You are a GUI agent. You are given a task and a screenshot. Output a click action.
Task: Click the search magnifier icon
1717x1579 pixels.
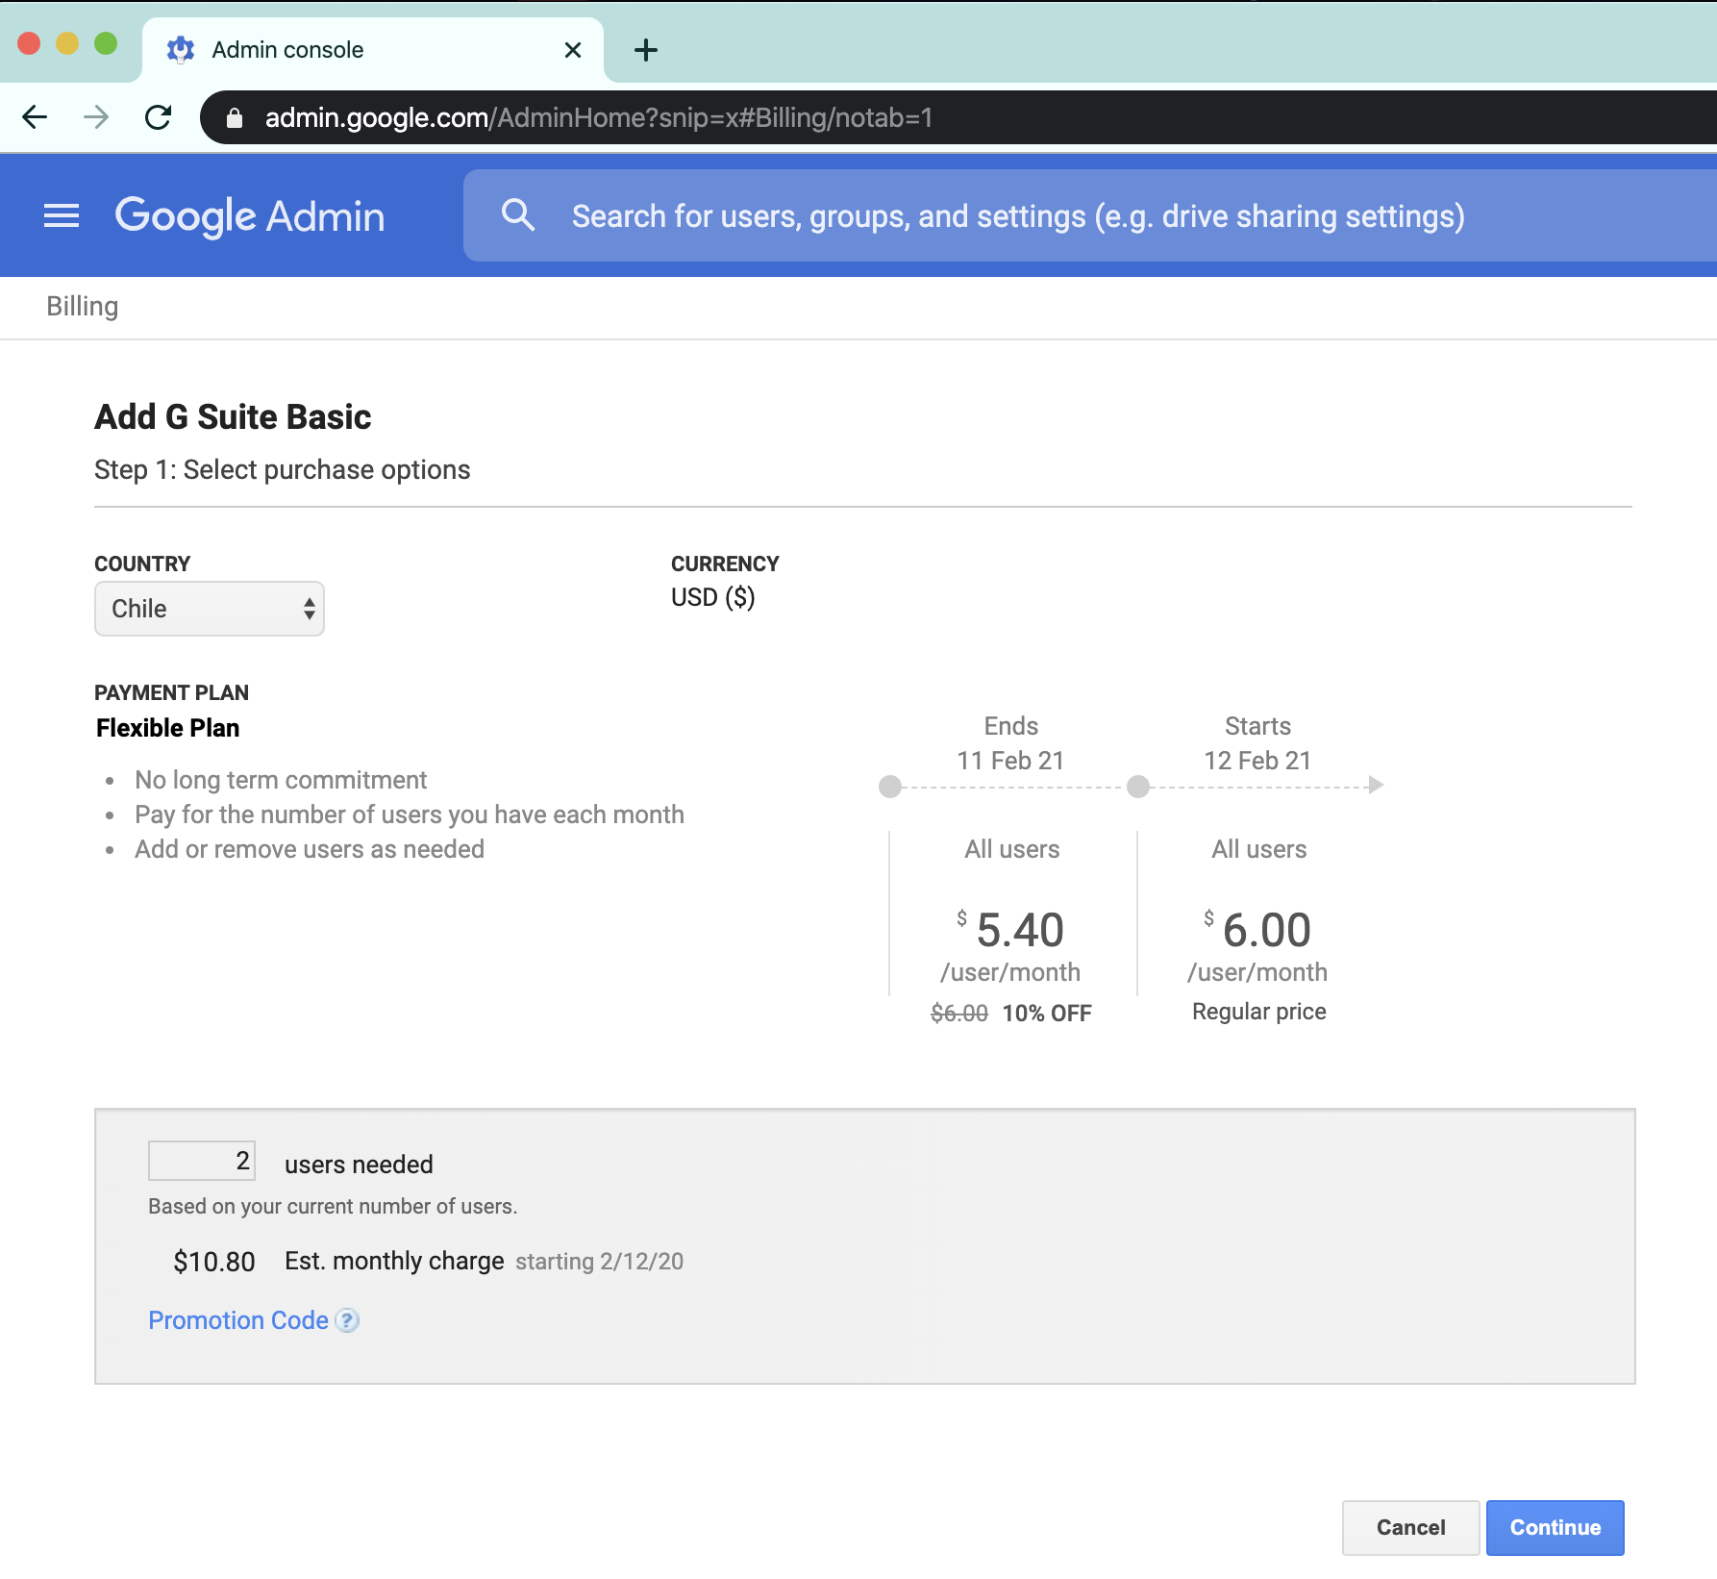click(518, 215)
